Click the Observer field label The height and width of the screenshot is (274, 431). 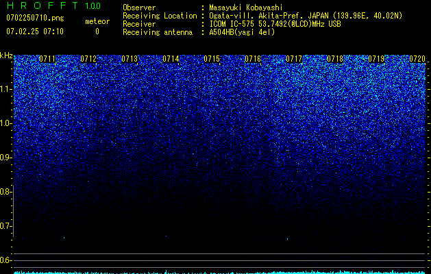(x=139, y=8)
